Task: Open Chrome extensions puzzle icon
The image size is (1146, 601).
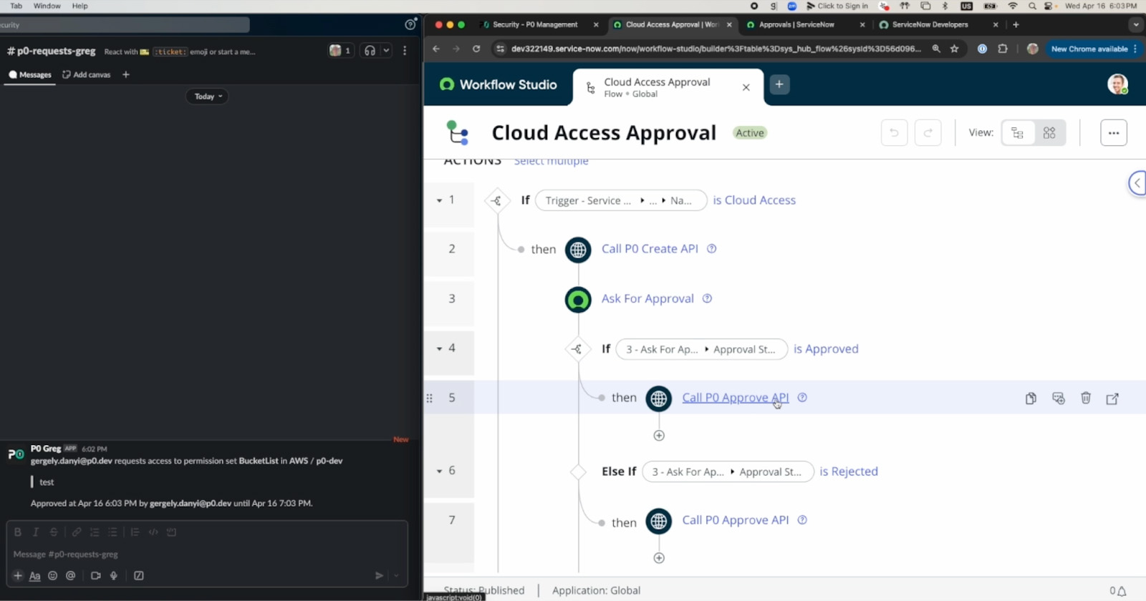Action: pyautogui.click(x=1003, y=49)
